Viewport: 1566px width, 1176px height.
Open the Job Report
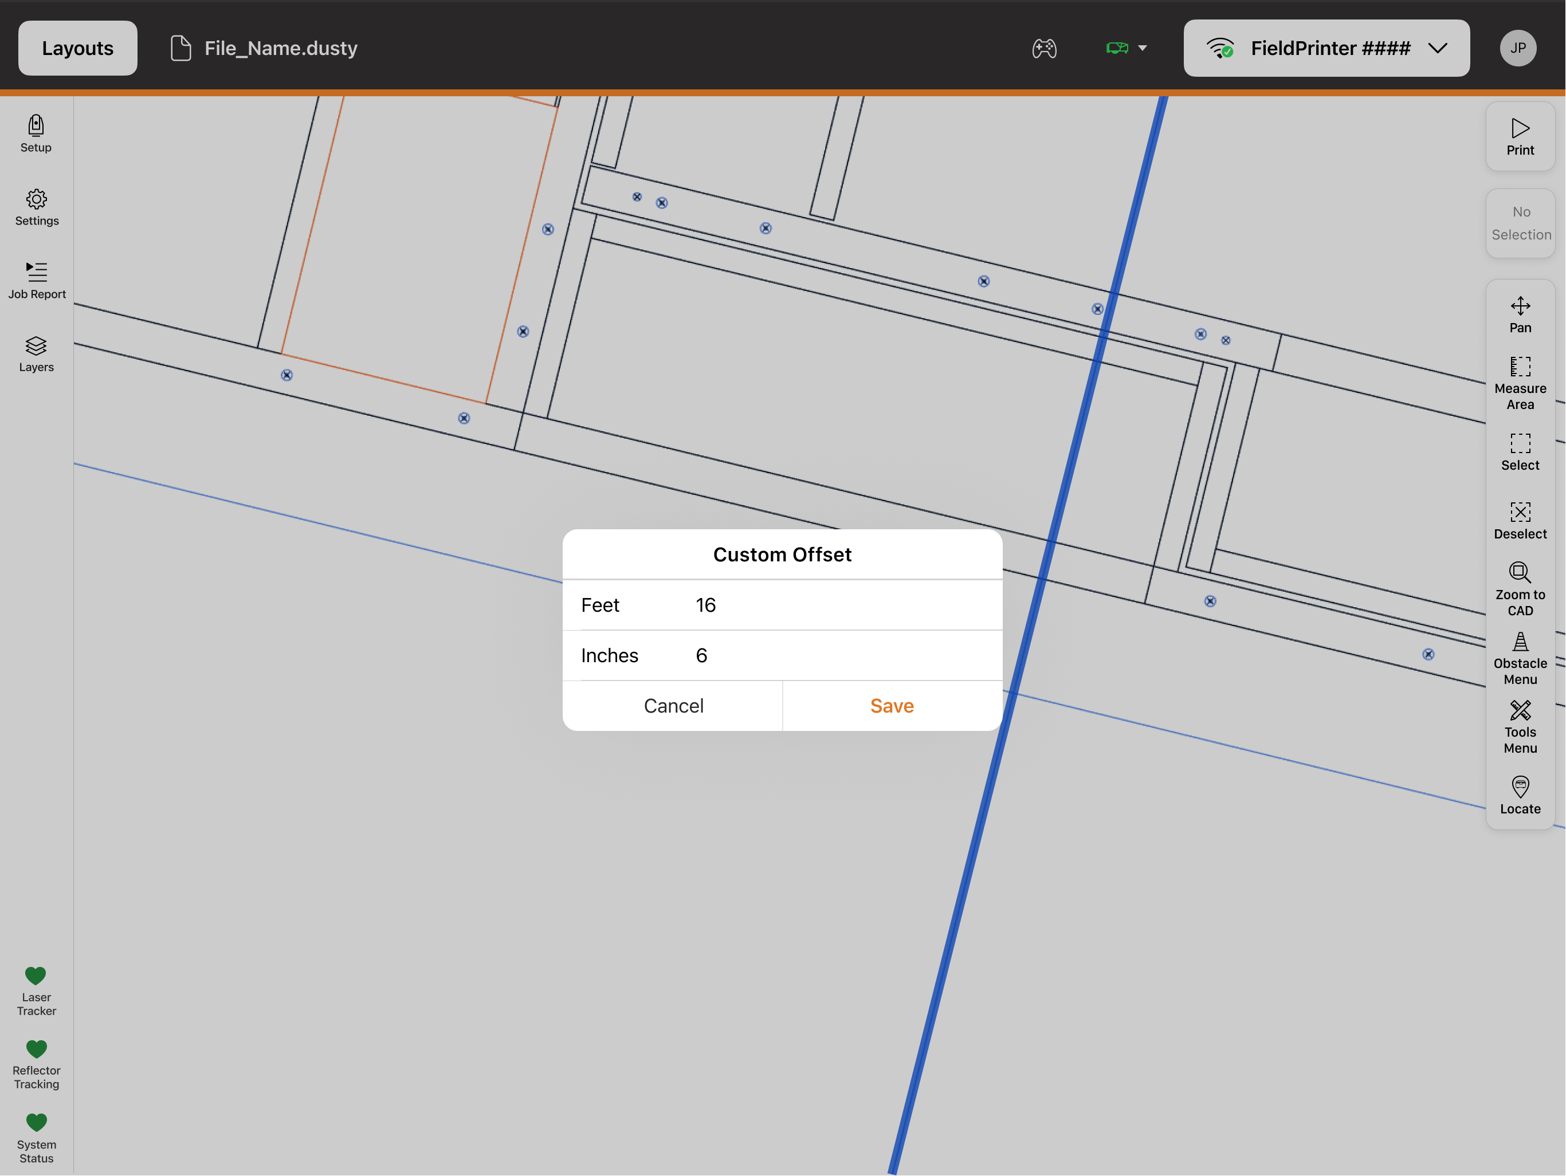(x=37, y=280)
